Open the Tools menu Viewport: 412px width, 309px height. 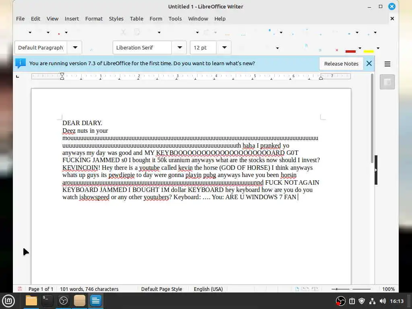[175, 19]
